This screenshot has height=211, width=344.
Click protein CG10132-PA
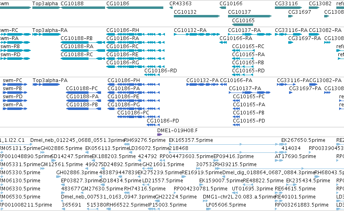(203, 84)
